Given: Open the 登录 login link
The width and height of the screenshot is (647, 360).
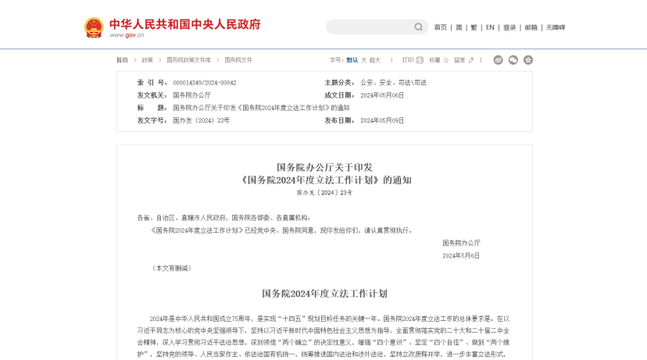Looking at the screenshot, I should (509, 27).
